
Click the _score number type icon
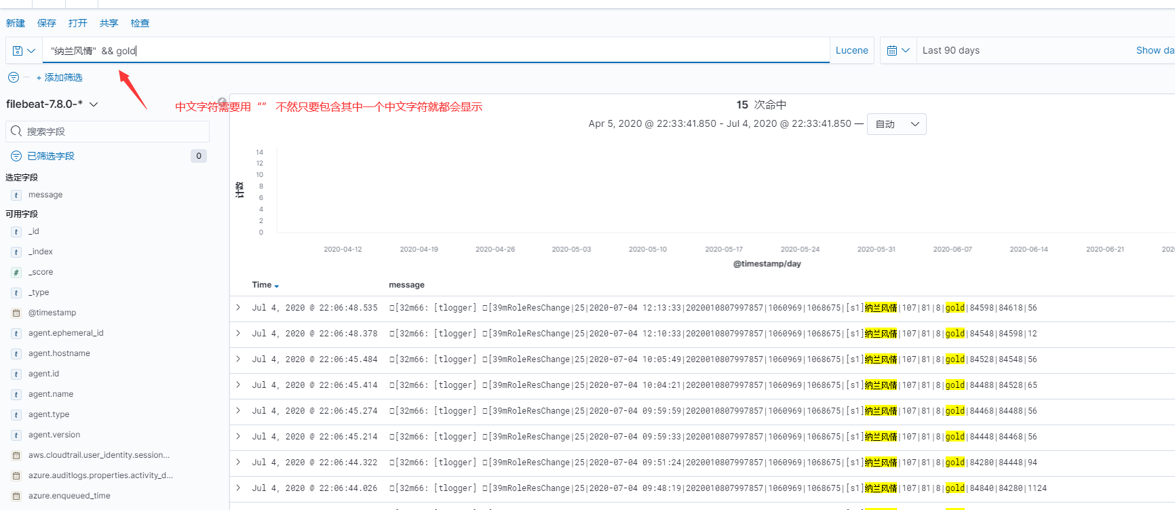point(16,272)
